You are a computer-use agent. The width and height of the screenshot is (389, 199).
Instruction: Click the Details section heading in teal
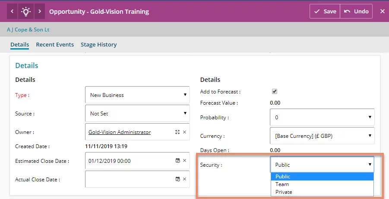(27, 65)
